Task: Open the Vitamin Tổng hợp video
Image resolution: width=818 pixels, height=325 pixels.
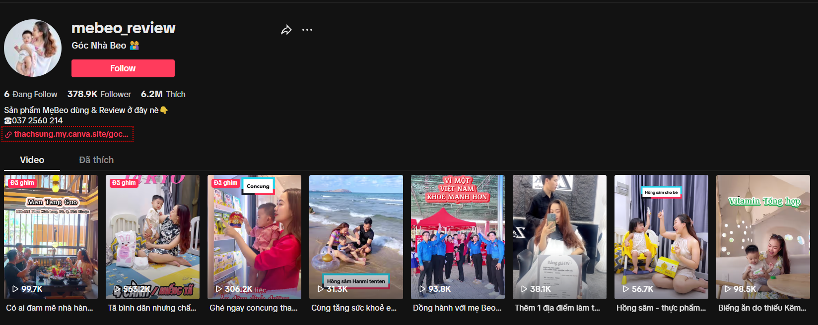Action: (763, 237)
